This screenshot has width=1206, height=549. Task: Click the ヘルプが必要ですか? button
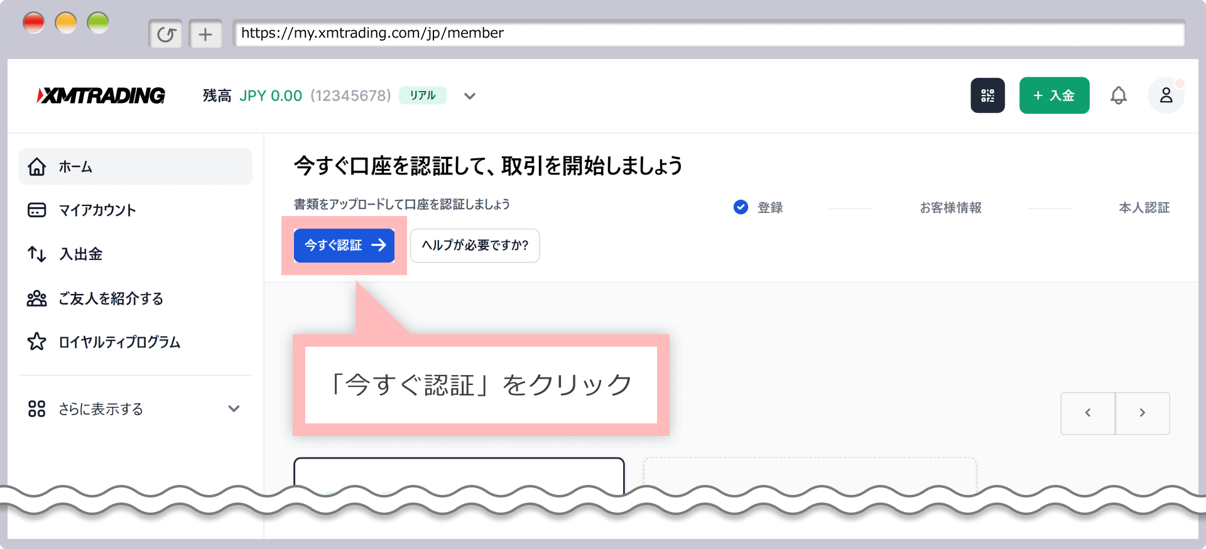click(475, 245)
